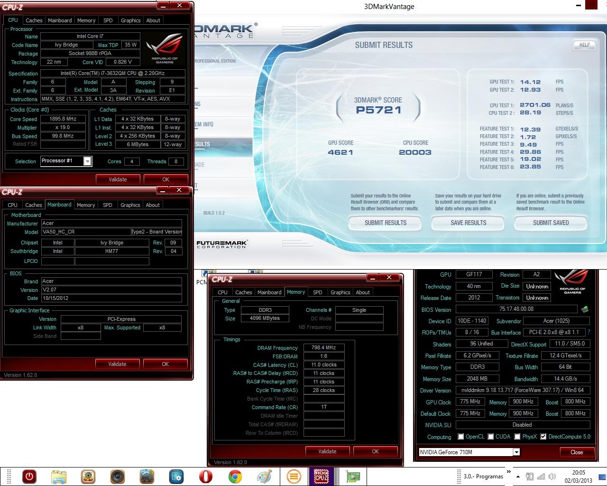Expand the 3.0.- Programas toolbar chevron
607x486 pixels.
coord(509,472)
